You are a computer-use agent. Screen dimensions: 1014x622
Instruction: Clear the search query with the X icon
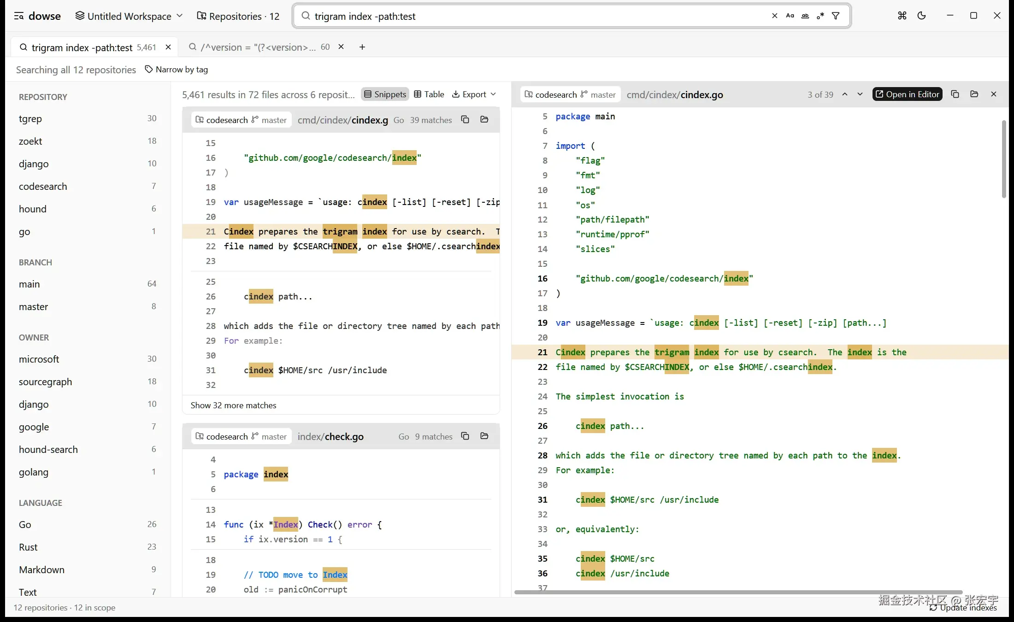click(775, 16)
